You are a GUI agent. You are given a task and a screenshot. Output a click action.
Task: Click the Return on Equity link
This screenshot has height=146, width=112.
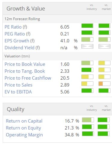point(23,128)
